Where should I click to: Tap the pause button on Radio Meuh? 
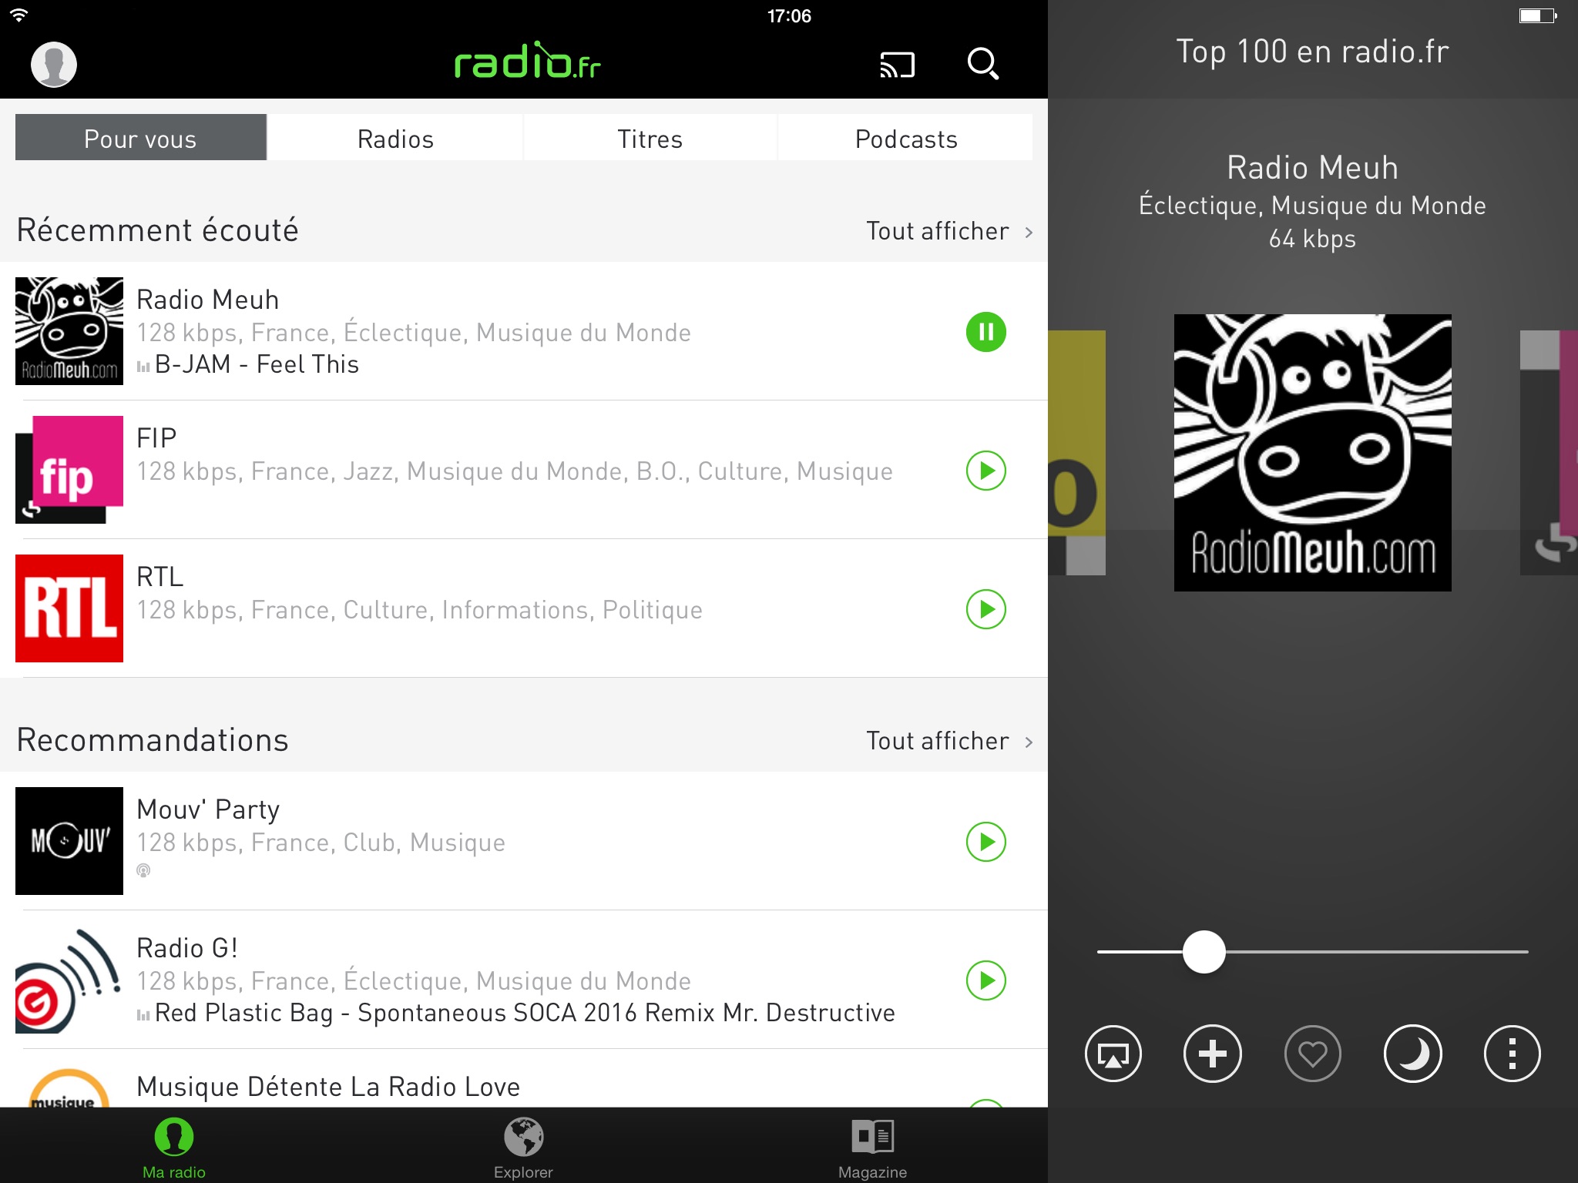(x=986, y=332)
